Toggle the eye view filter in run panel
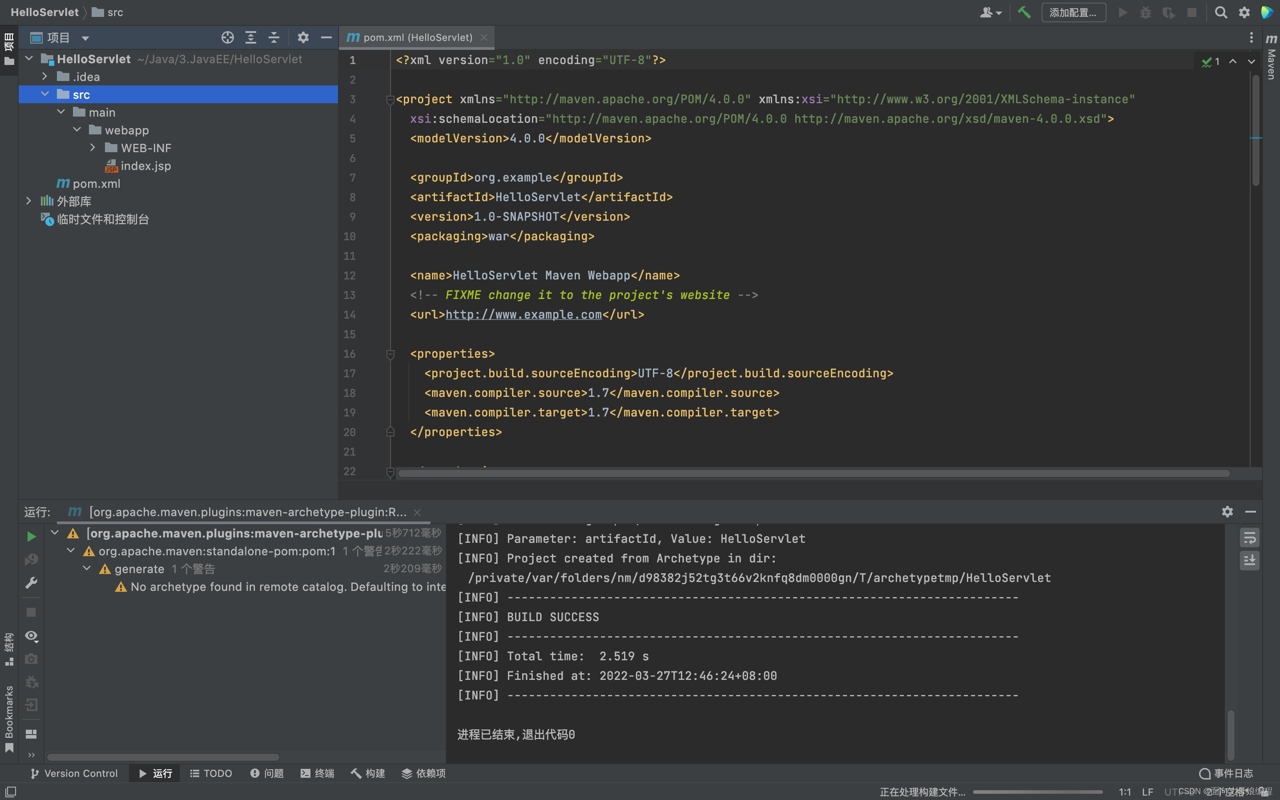 31,636
